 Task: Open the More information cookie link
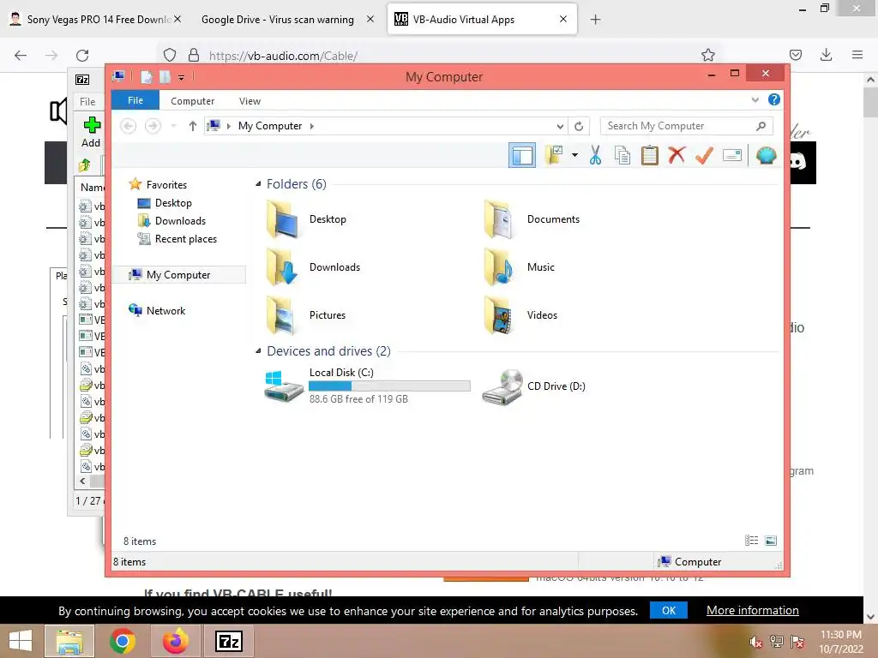click(753, 610)
